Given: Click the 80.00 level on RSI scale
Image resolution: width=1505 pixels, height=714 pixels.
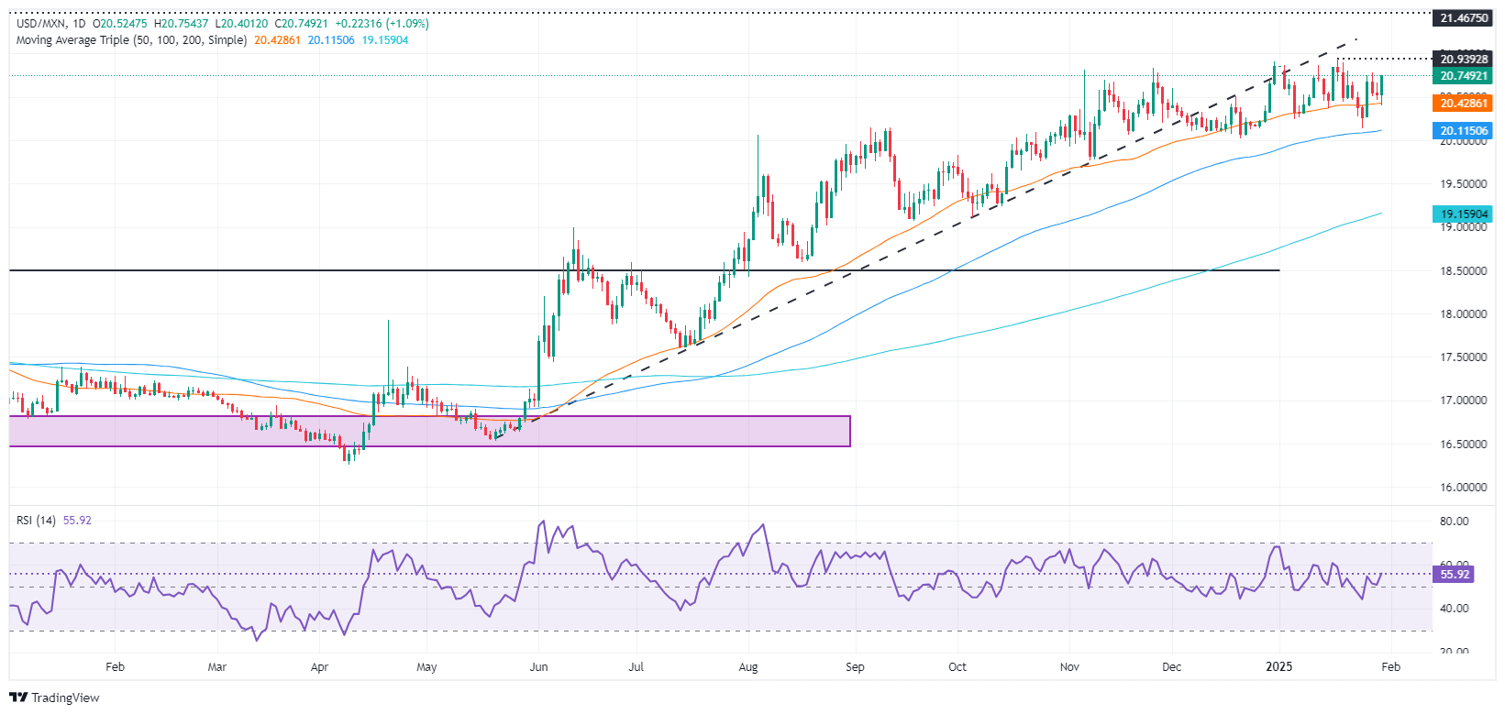Looking at the screenshot, I should pyautogui.click(x=1455, y=522).
